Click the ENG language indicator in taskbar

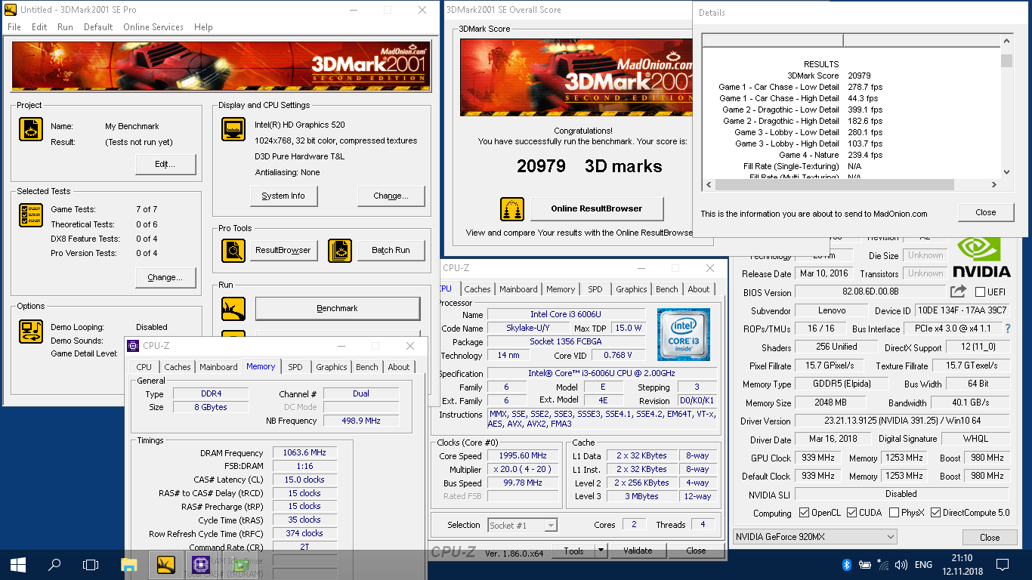pyautogui.click(x=923, y=565)
